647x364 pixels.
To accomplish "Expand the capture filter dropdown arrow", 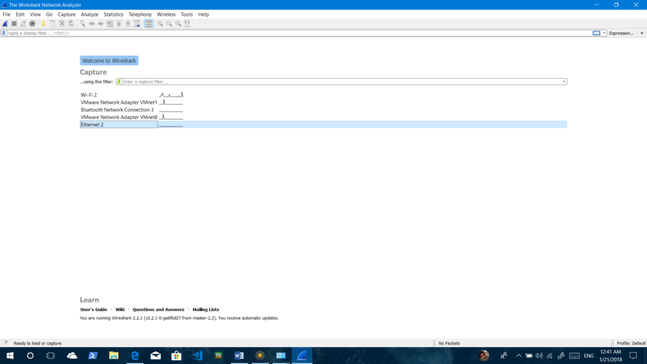I will pyautogui.click(x=564, y=82).
